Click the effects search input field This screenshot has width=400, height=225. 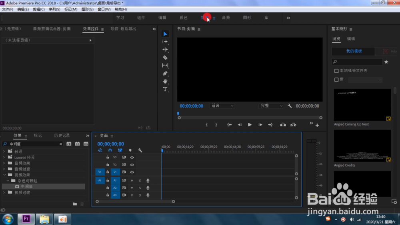click(x=33, y=144)
